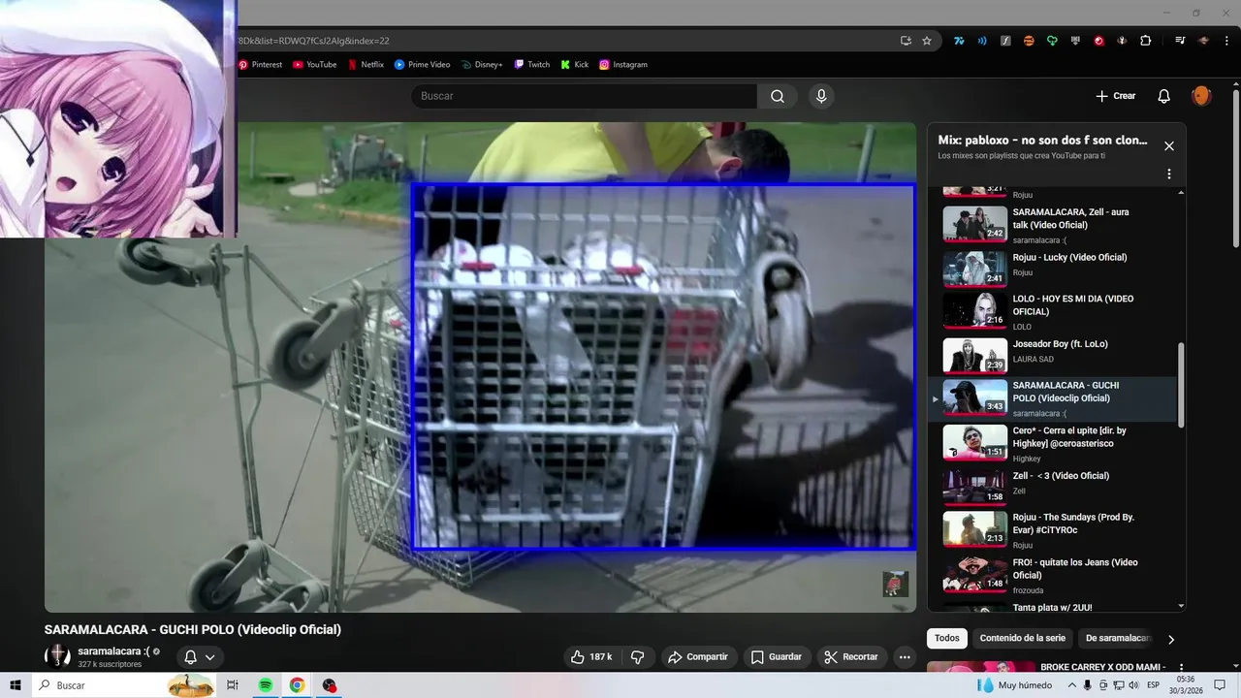Viewport: 1241px width, 698px height.
Task: Click the YouTube Buscar search field
Action: point(584,96)
